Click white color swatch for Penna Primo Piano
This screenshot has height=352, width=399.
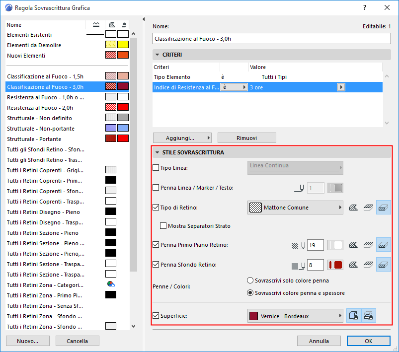point(335,245)
